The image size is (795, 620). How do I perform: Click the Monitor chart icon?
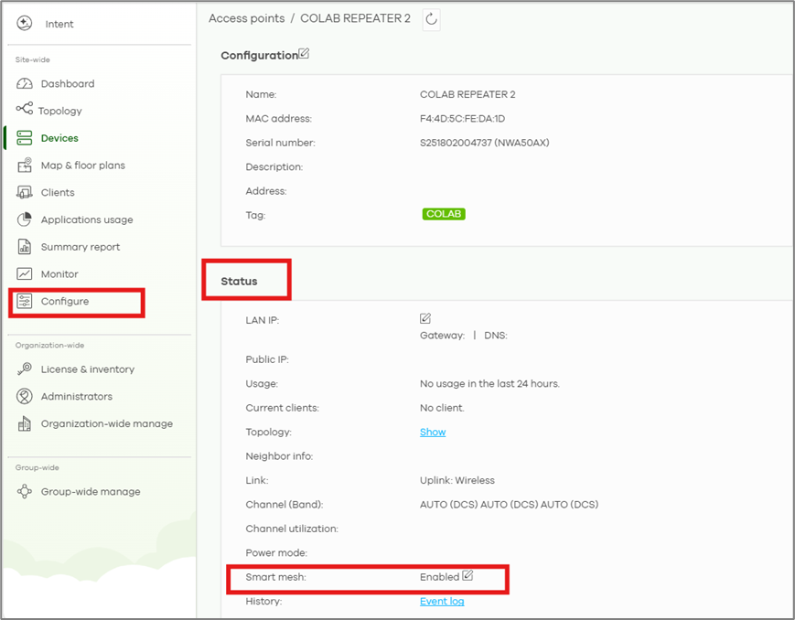point(25,273)
